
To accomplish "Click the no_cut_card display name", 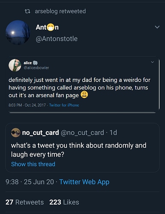I will coord(40,133).
